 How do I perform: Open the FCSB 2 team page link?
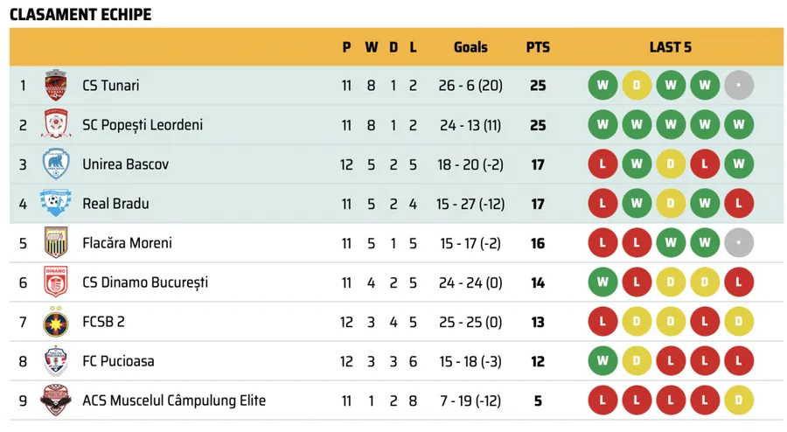coord(103,322)
